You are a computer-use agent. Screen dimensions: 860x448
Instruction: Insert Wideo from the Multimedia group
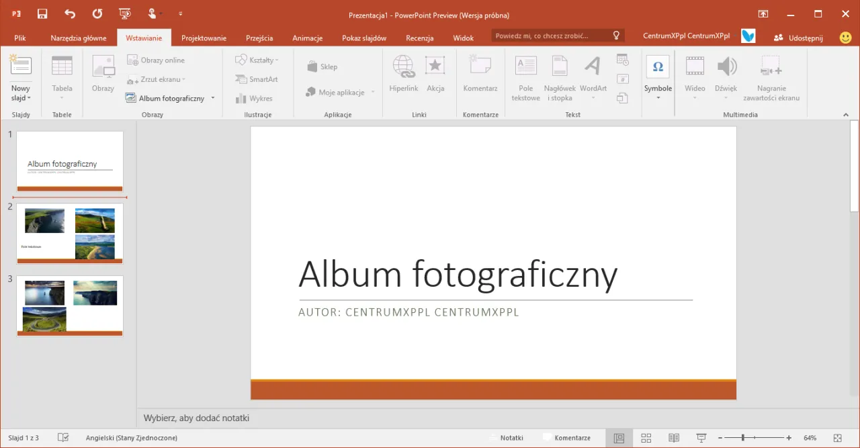(x=695, y=78)
